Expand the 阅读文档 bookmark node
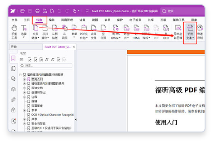Viewport: 213px width, 143px height. [x=25, y=88]
